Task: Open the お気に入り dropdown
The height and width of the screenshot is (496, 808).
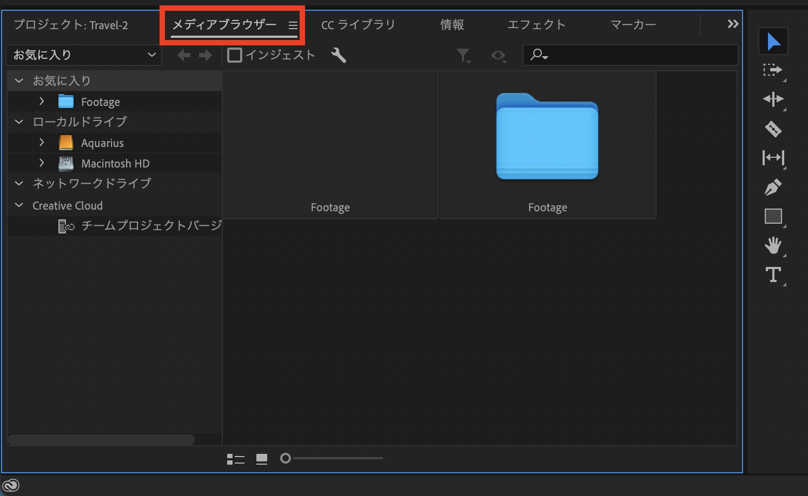Action: point(84,55)
